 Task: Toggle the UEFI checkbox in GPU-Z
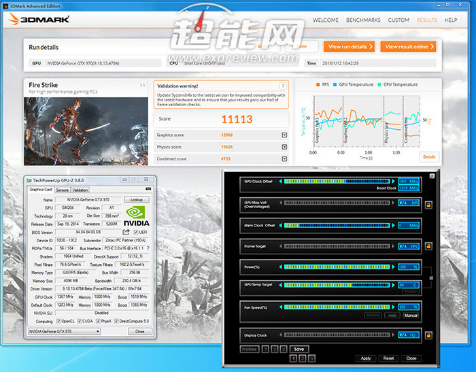[x=136, y=233]
